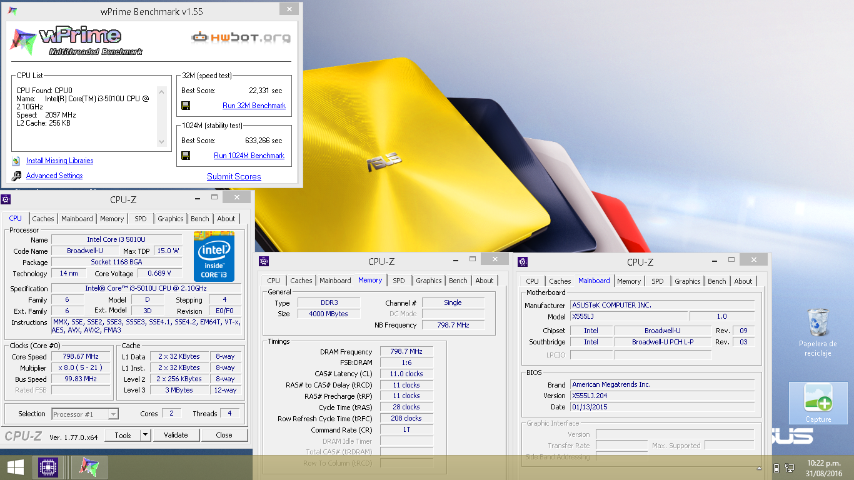Select Caches tab in CPU-Z Mainboard window
The width and height of the screenshot is (854, 480).
click(560, 281)
